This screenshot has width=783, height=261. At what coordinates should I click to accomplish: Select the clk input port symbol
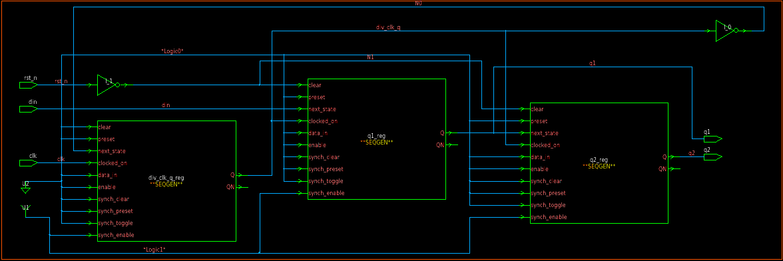point(29,162)
